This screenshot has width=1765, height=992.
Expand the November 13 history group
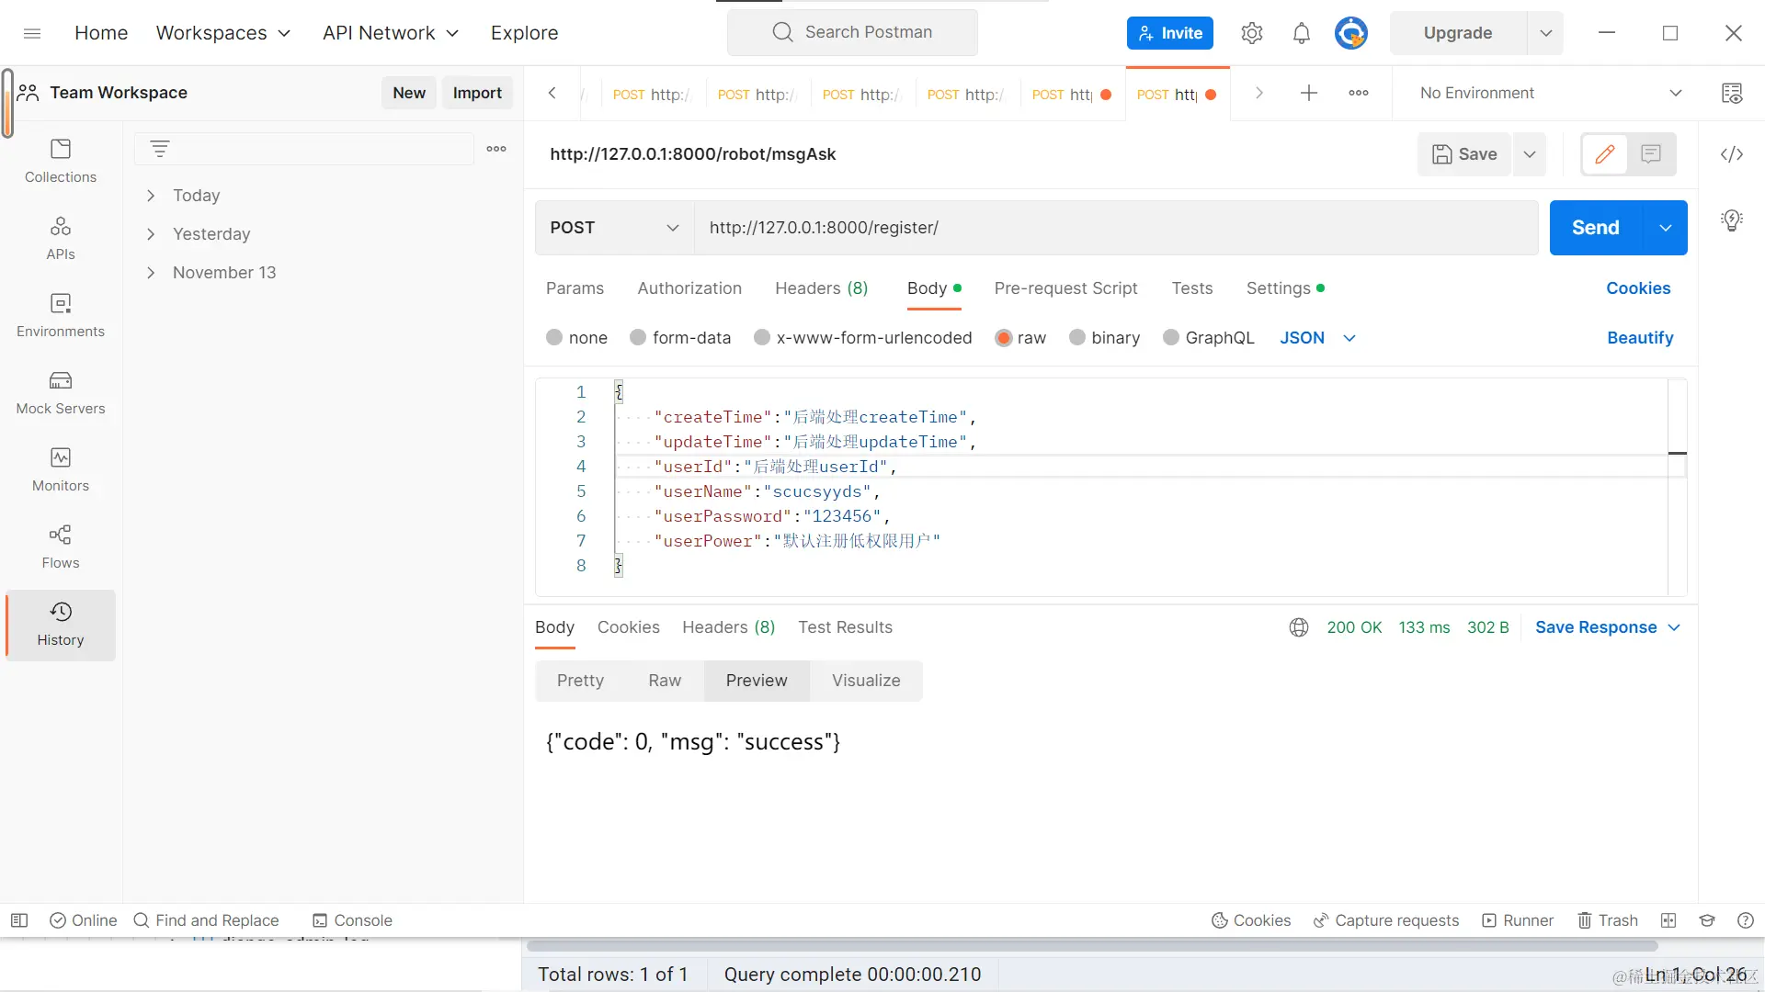coord(151,273)
